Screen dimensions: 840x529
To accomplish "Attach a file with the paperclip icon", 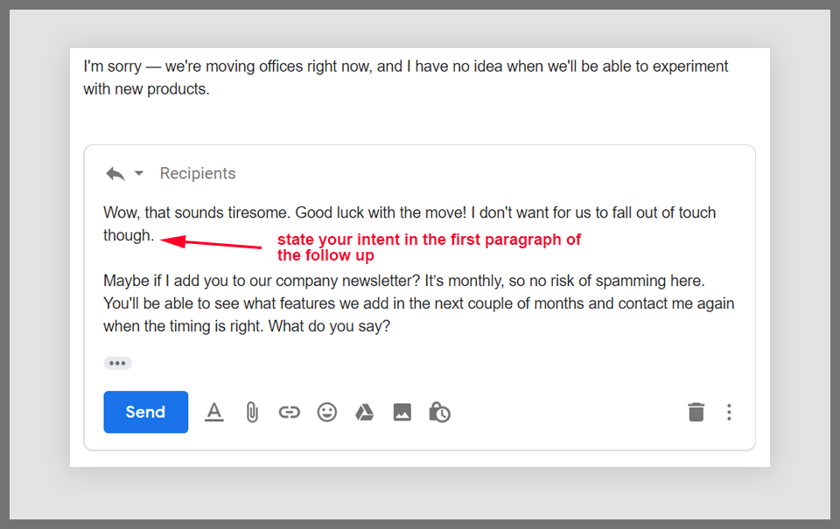I will (252, 412).
